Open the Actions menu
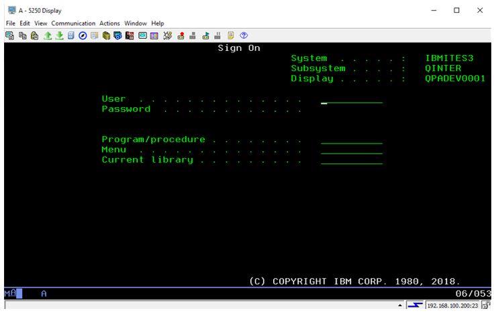 click(109, 23)
